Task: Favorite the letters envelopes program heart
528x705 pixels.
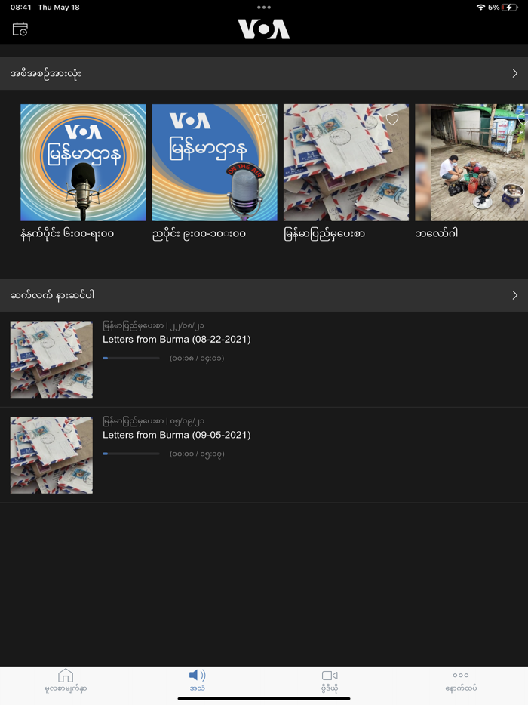Action: point(392,119)
